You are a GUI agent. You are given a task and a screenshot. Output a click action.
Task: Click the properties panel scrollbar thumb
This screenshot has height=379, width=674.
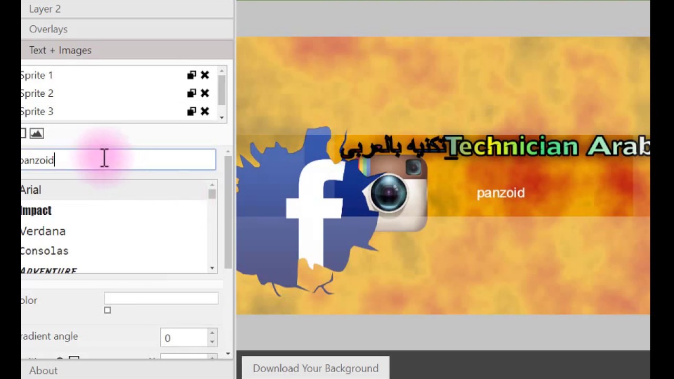(x=228, y=212)
